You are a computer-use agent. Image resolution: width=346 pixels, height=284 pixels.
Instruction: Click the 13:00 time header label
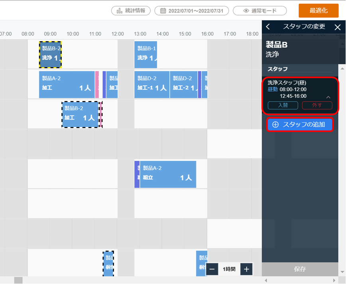(140, 34)
